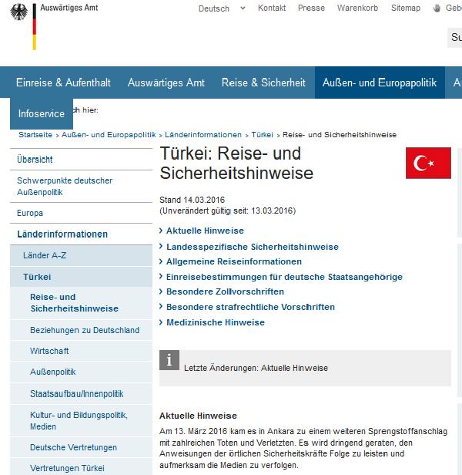The image size is (462, 475).
Task: Open the Kontakt link in header
Action: click(272, 8)
